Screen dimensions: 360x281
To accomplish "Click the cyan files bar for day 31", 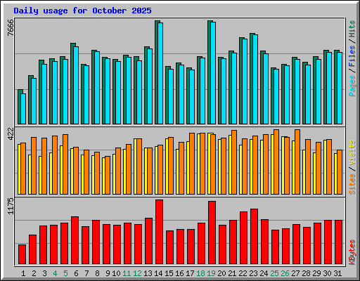I will click(340, 88).
